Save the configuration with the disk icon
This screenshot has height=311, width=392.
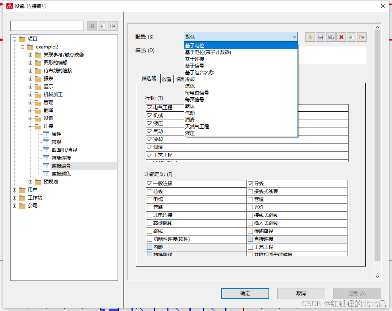point(321,37)
